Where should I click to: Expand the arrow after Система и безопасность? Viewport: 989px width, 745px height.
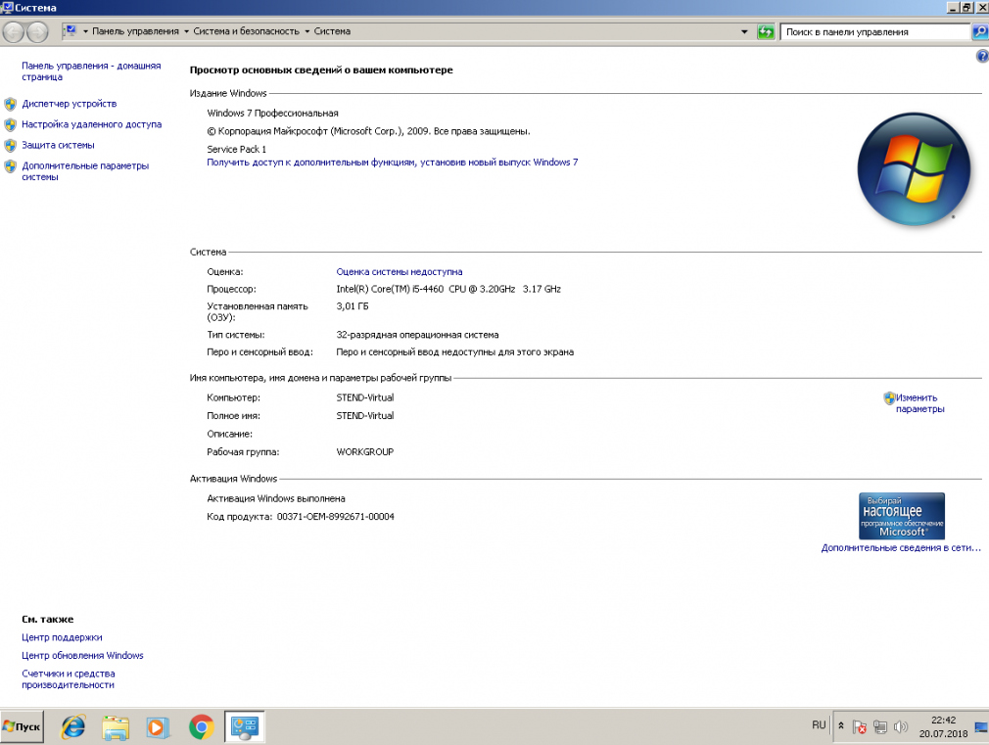307,31
